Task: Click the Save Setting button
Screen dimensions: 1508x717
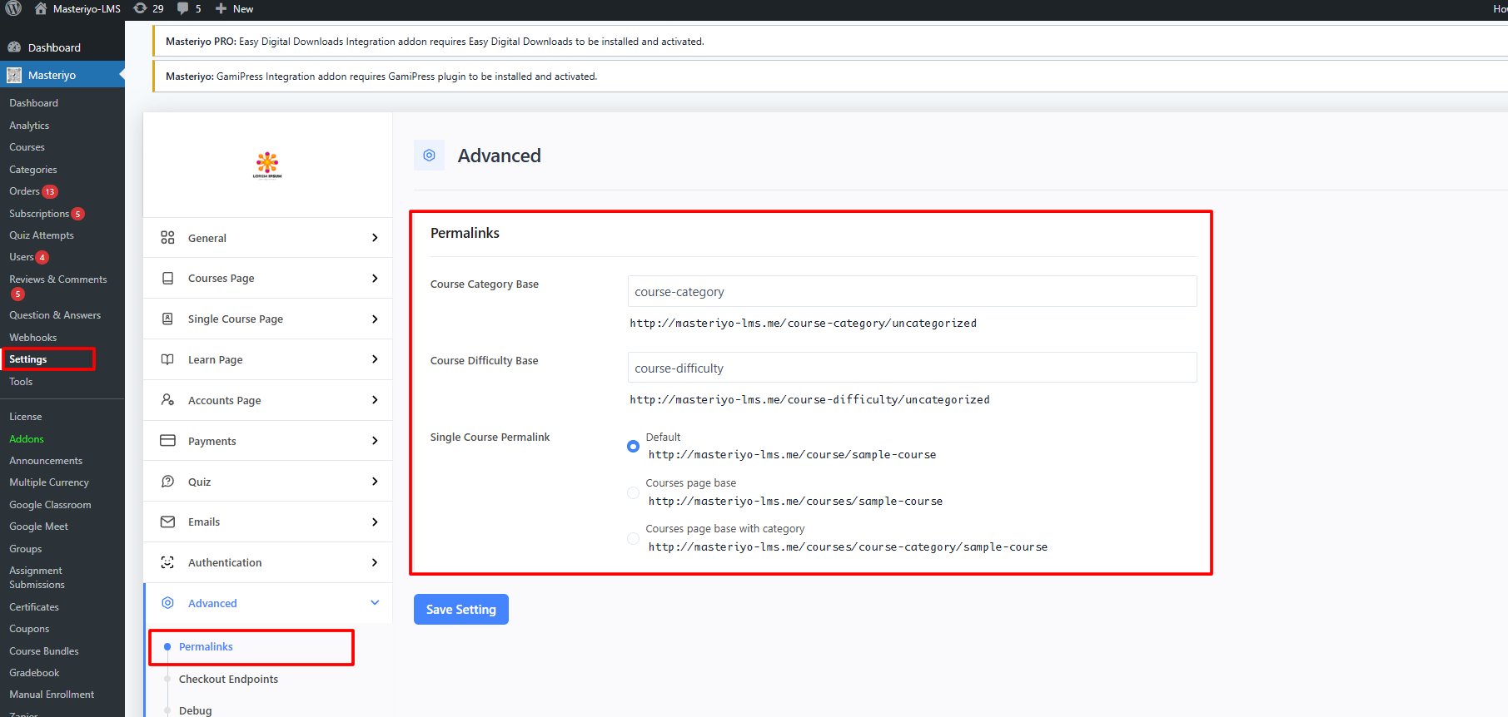Action: pos(461,609)
